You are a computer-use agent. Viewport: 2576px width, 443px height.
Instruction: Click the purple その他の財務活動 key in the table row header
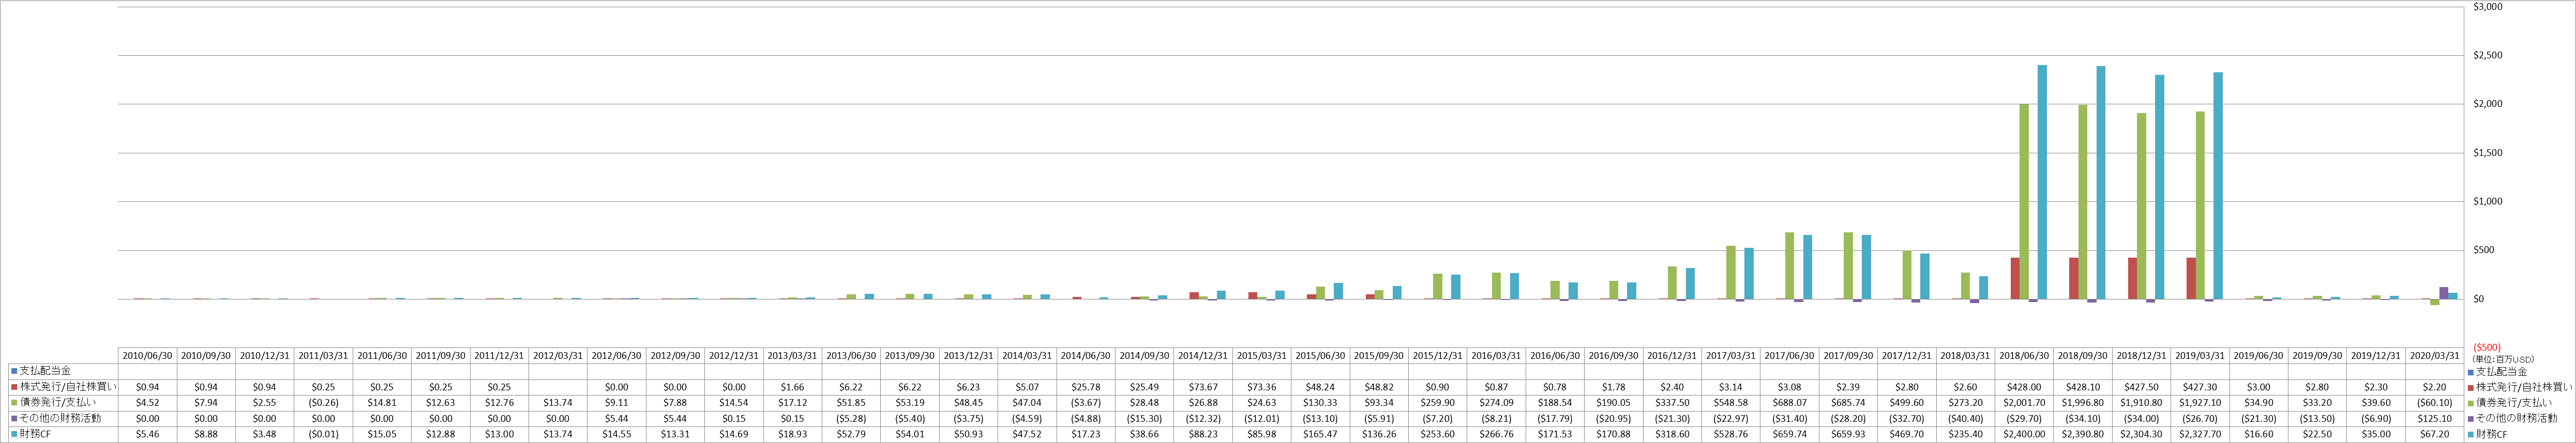pos(15,418)
